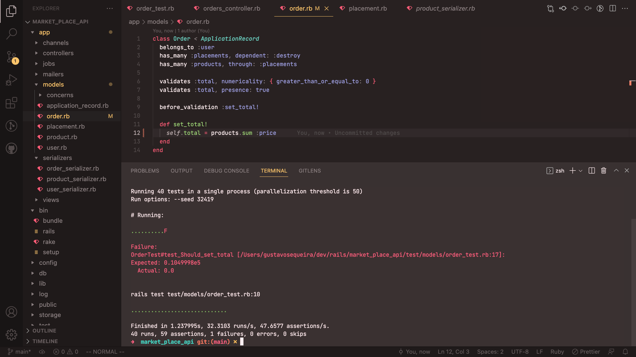Viewport: 636px width, 357px height.
Task: Maximize terminal panel with the chevron up
Action: pyautogui.click(x=616, y=171)
